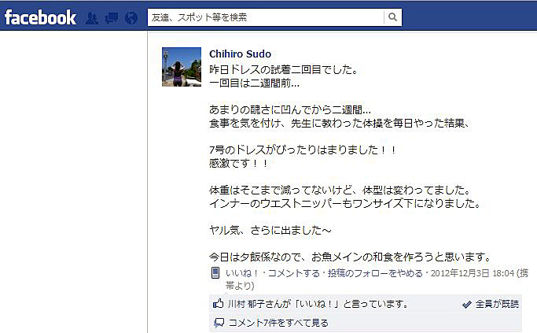Viewport: 537px width, 333px height.
Task: Focus the friends and spots search field
Action: 266,17
